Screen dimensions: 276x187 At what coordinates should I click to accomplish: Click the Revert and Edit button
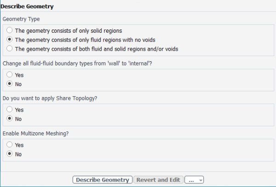pyautogui.click(x=159, y=180)
